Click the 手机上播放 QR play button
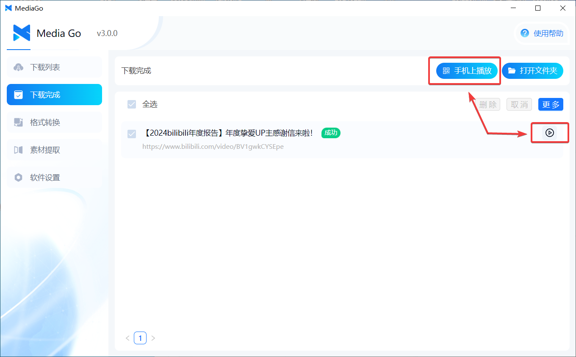 467,71
